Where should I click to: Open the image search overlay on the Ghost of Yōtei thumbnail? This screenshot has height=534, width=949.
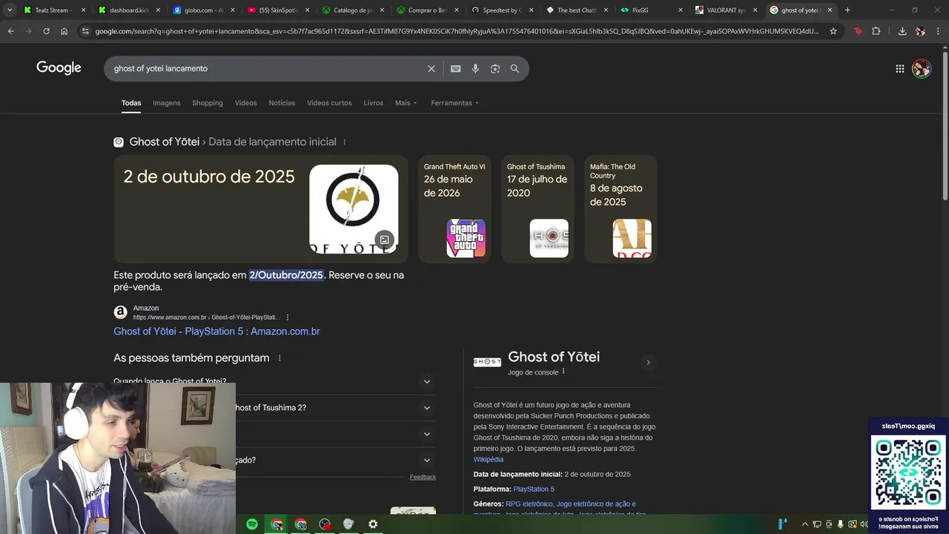pyautogui.click(x=384, y=240)
